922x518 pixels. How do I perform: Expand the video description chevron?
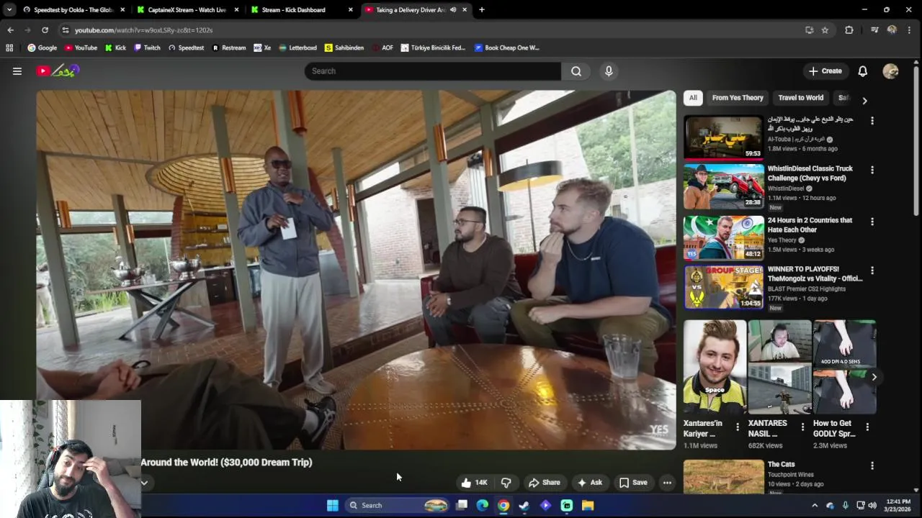click(x=144, y=483)
